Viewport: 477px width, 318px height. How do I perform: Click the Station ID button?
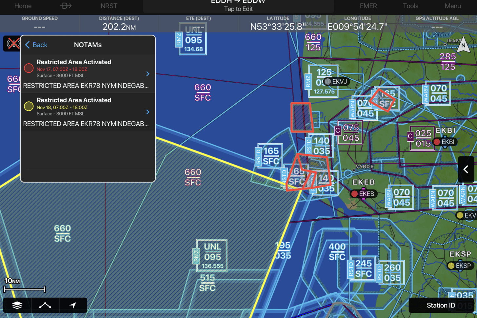pos(441,305)
